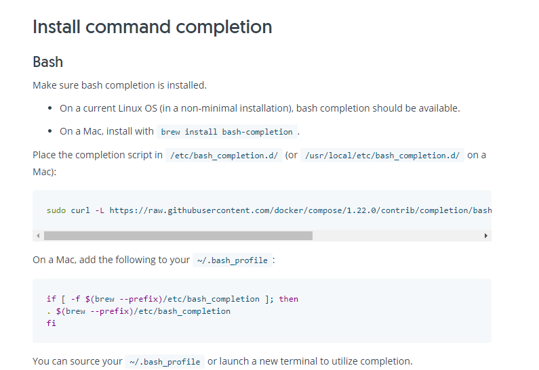The width and height of the screenshot is (539, 370).
Task: Click the "On a current Linux OS" bullet item
Action: (260, 108)
